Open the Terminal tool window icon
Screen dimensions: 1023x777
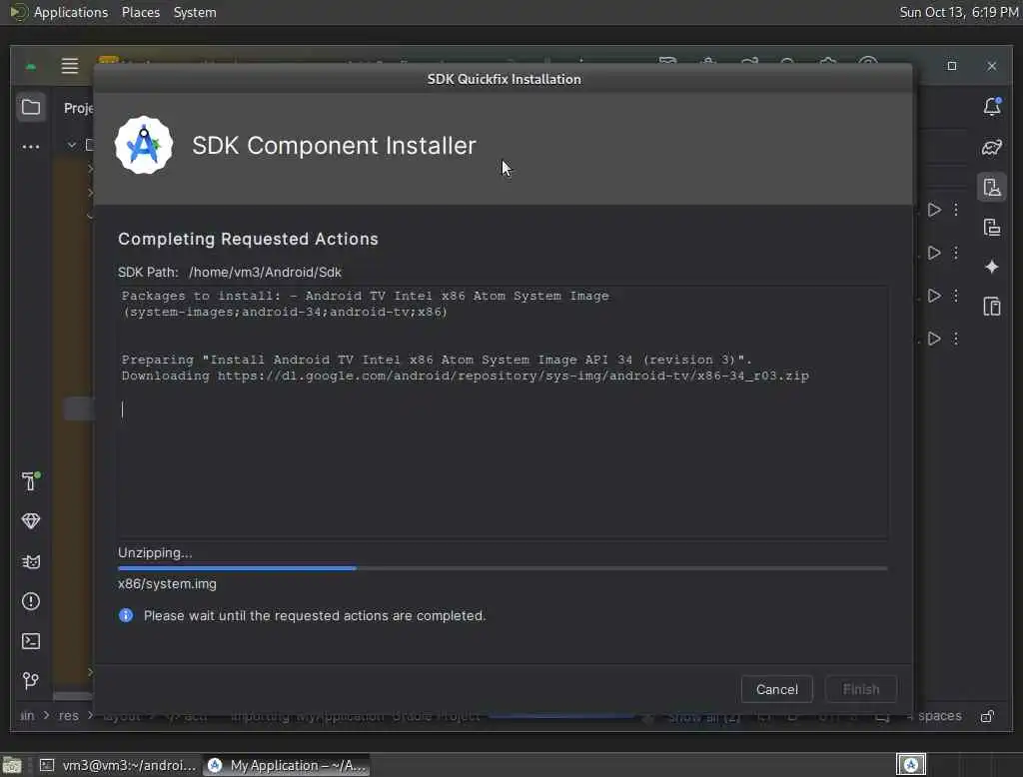tap(31, 641)
